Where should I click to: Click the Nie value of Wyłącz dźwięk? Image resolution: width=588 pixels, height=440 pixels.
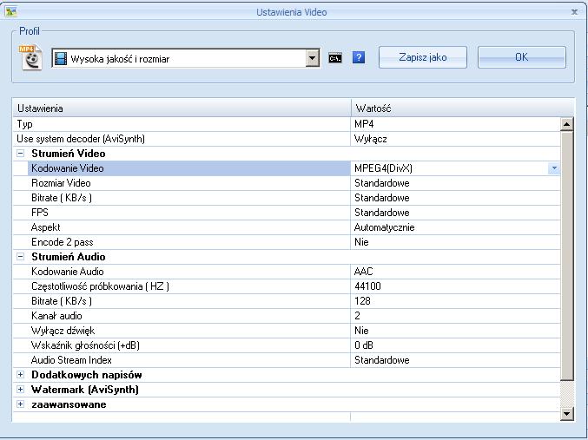tap(361, 331)
